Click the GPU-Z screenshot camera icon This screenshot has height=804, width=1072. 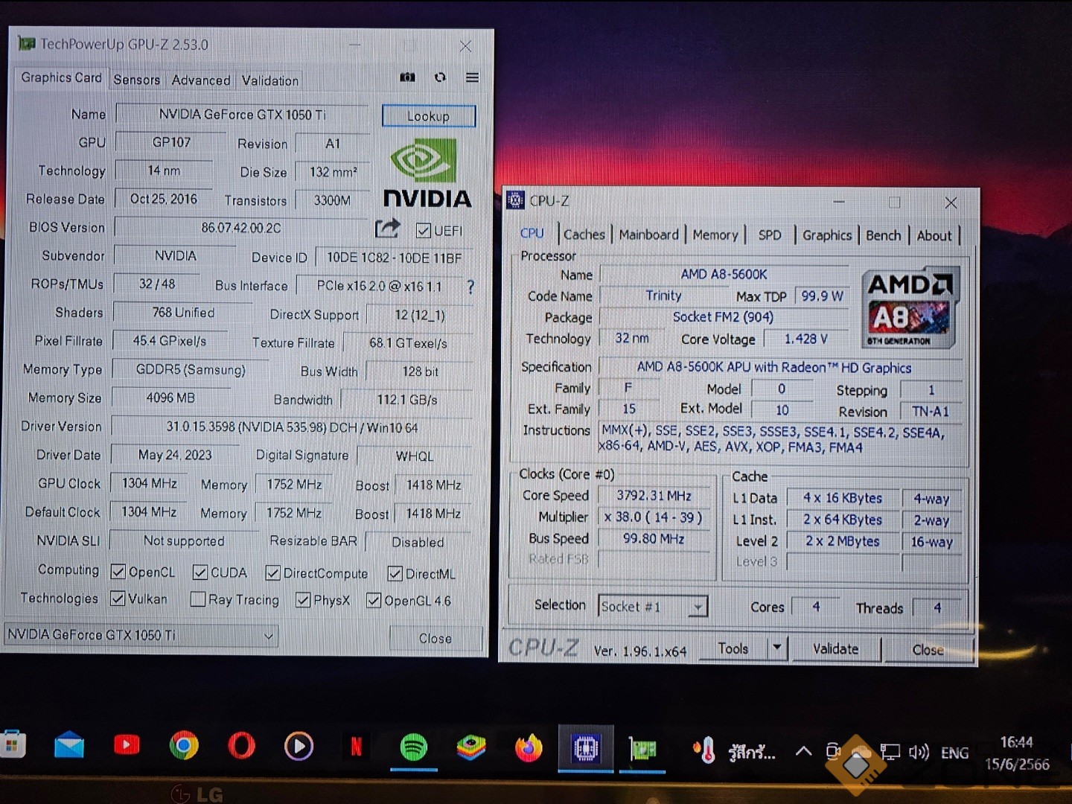pos(407,77)
